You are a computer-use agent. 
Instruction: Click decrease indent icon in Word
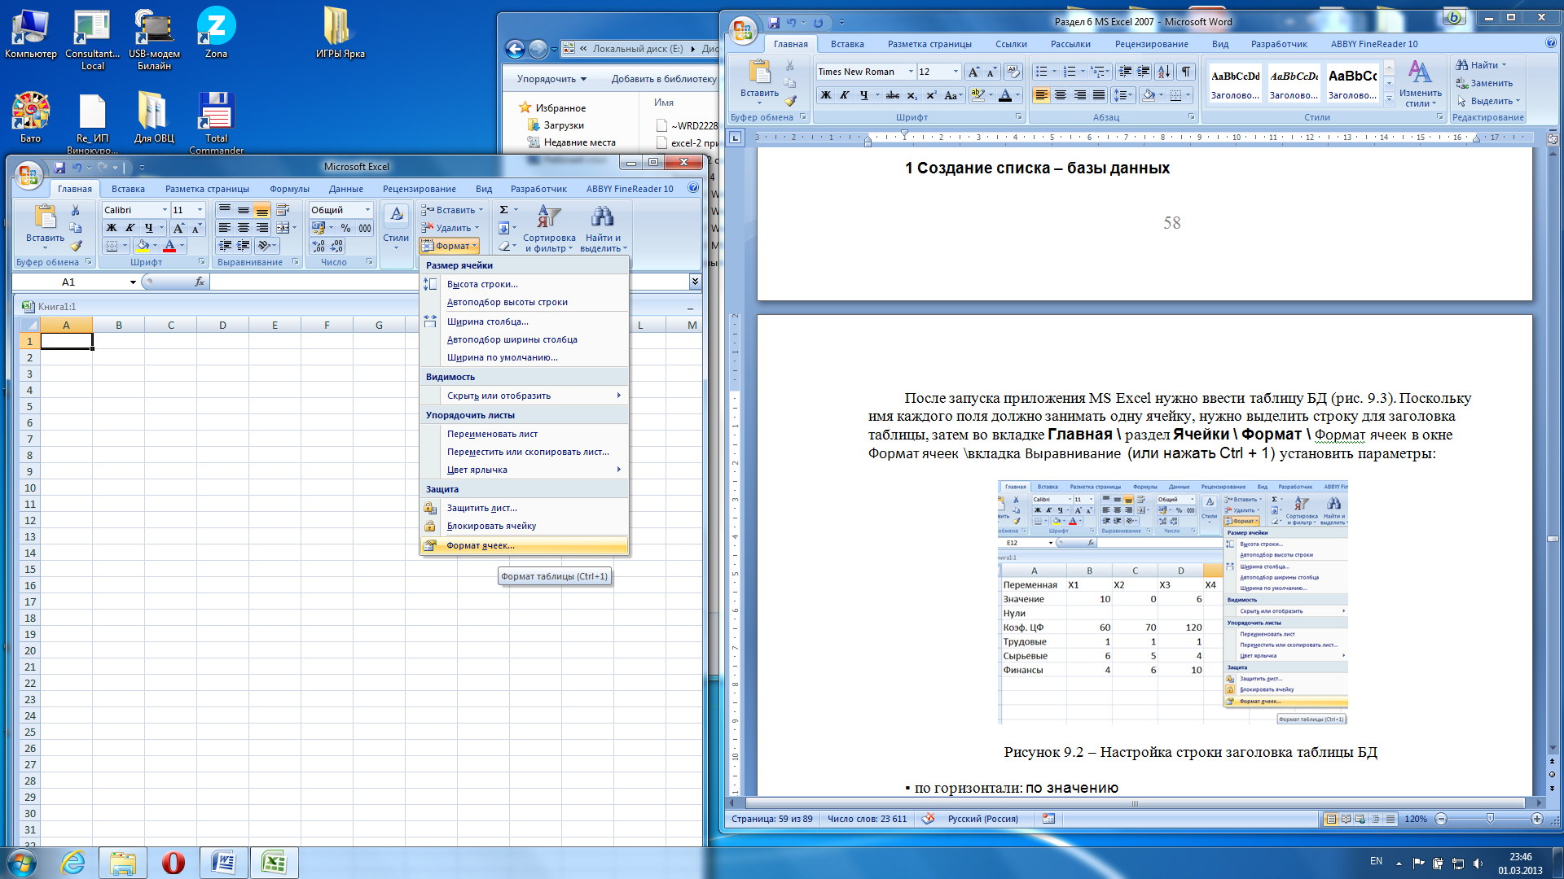[x=1125, y=72]
